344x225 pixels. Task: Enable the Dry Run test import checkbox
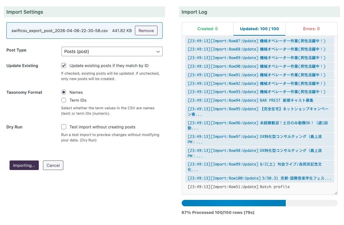64,127
